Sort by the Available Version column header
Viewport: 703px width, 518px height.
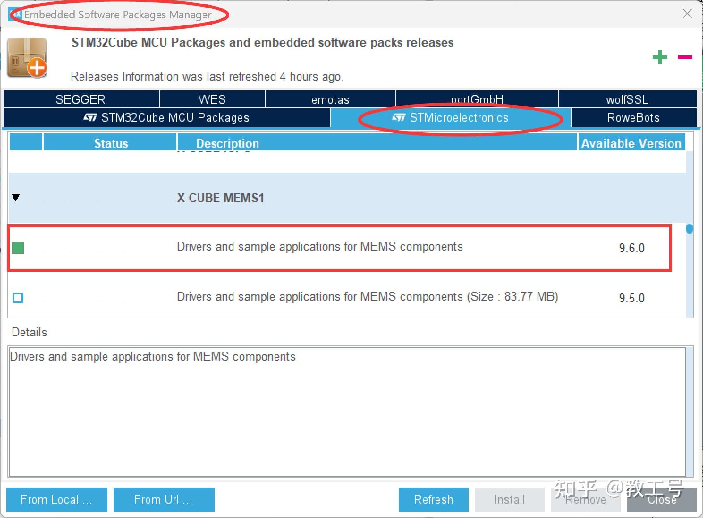[631, 143]
